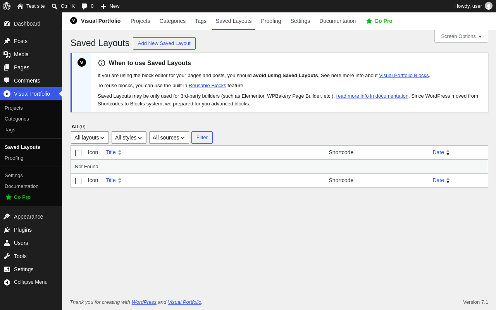Image resolution: width=496 pixels, height=310 pixels.
Task: Click the Collapse Menu arrow icon
Action: pyautogui.click(x=7, y=282)
